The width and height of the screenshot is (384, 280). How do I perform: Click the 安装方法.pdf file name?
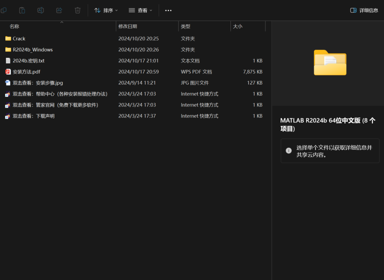[26, 72]
